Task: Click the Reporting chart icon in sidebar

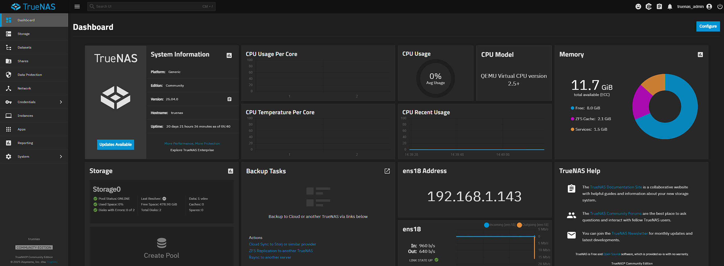Action: (9, 143)
